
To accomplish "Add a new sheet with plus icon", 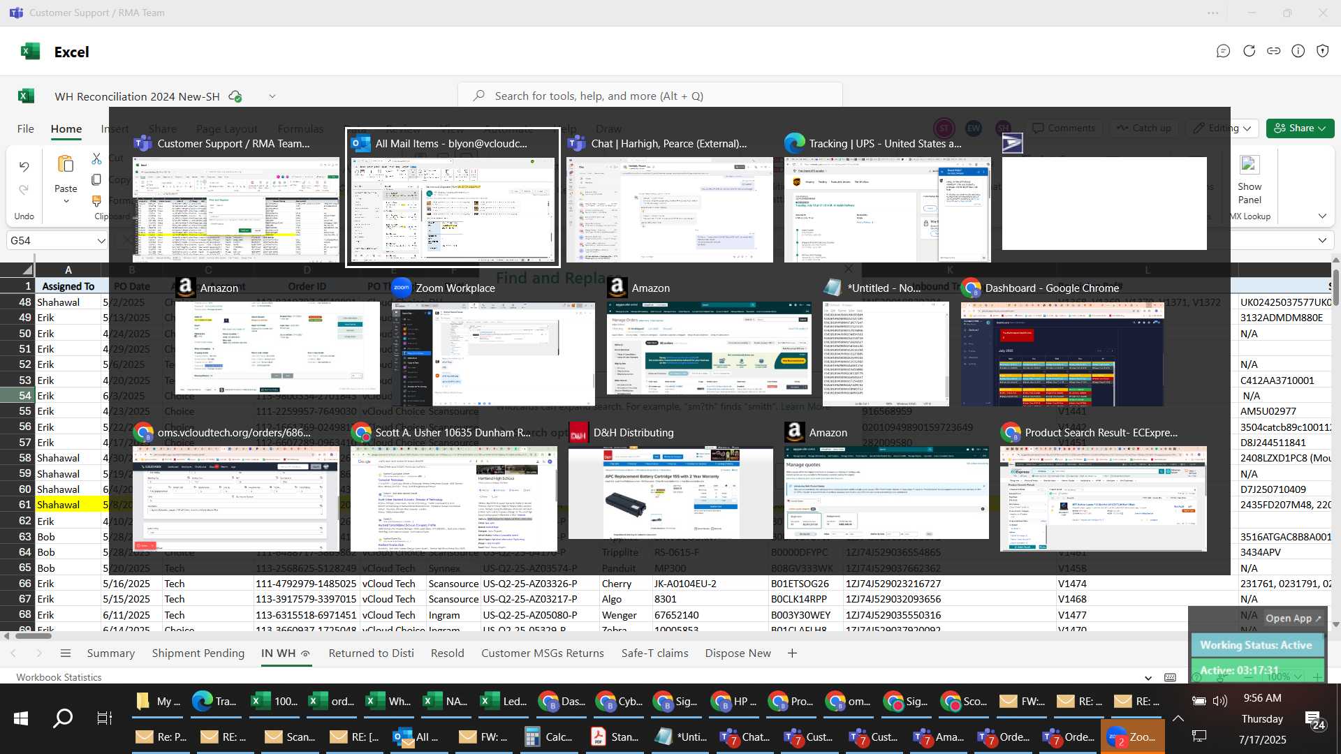I will coord(792,653).
